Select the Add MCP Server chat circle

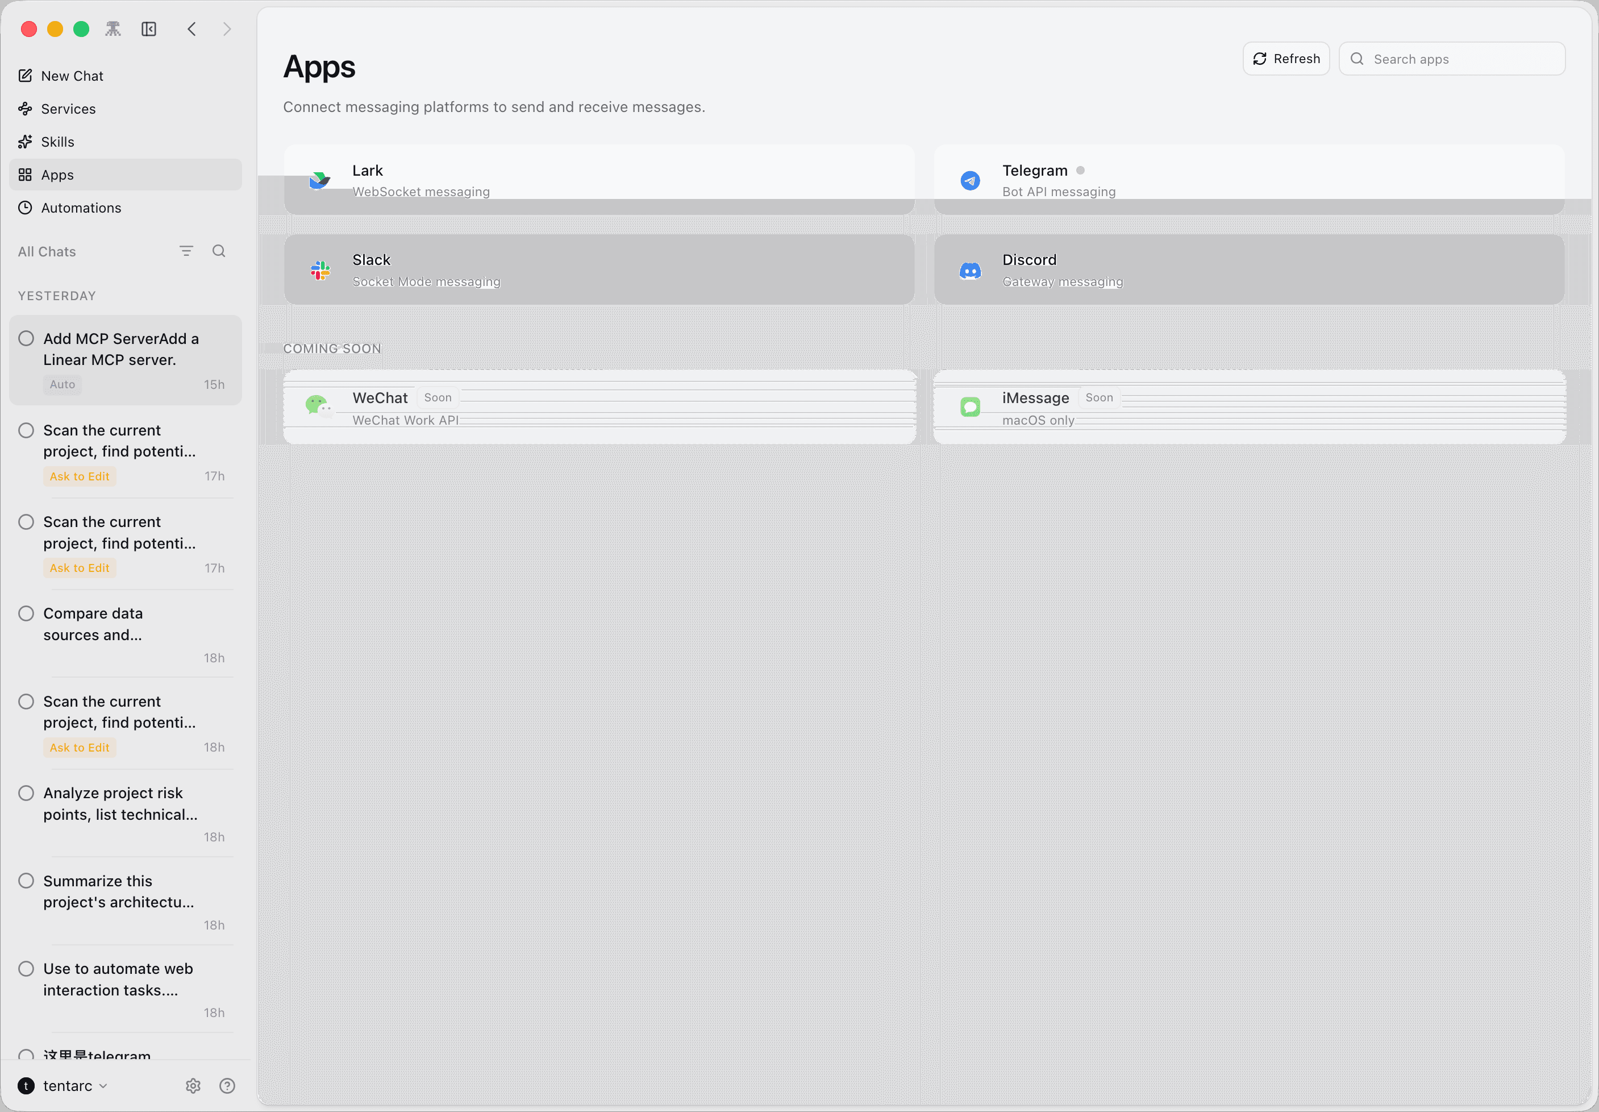click(27, 338)
